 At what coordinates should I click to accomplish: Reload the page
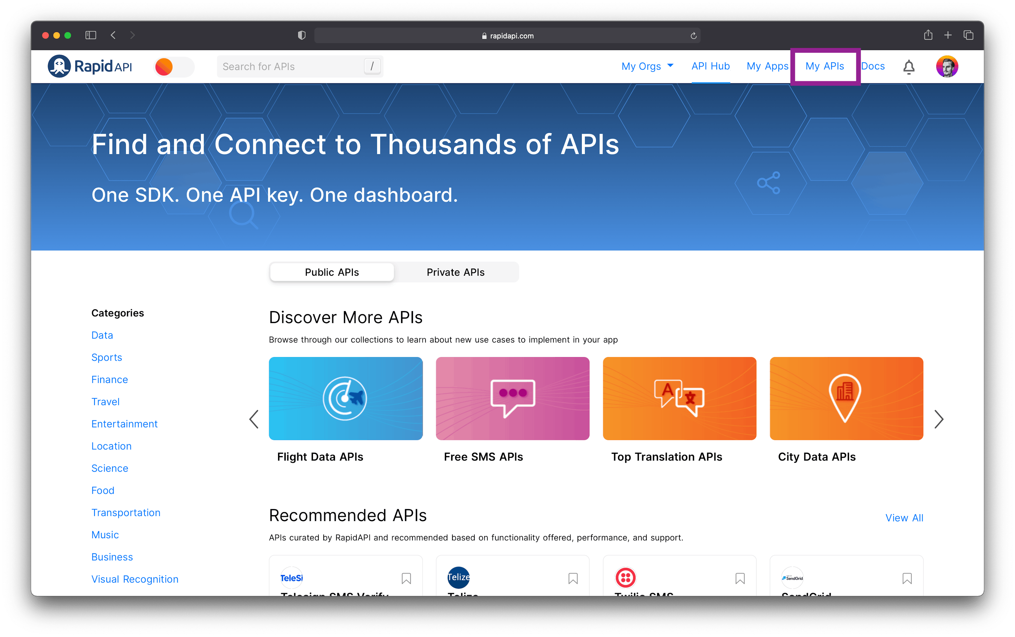tap(693, 36)
